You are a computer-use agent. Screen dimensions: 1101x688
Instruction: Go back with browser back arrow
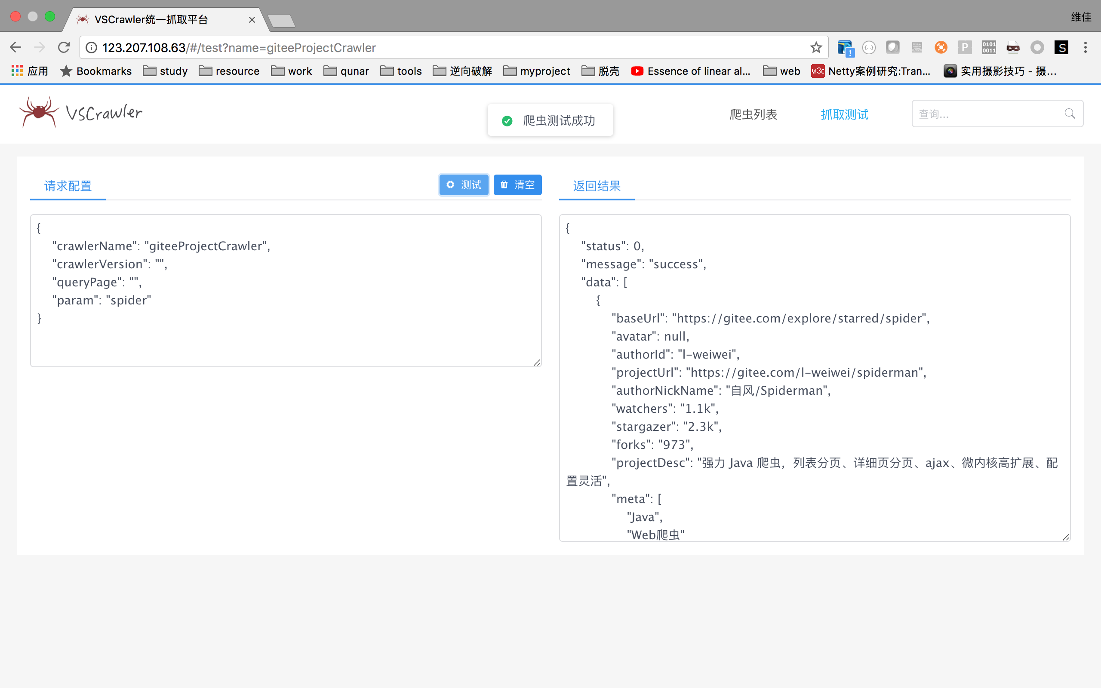pyautogui.click(x=16, y=47)
